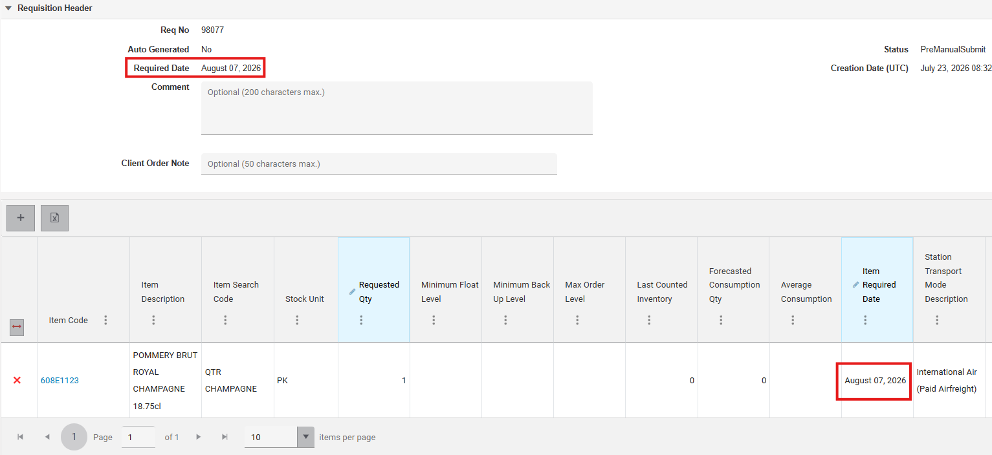Open Station Transport Mode Description column menu
Viewport: 992px width, 455px height.
click(937, 320)
